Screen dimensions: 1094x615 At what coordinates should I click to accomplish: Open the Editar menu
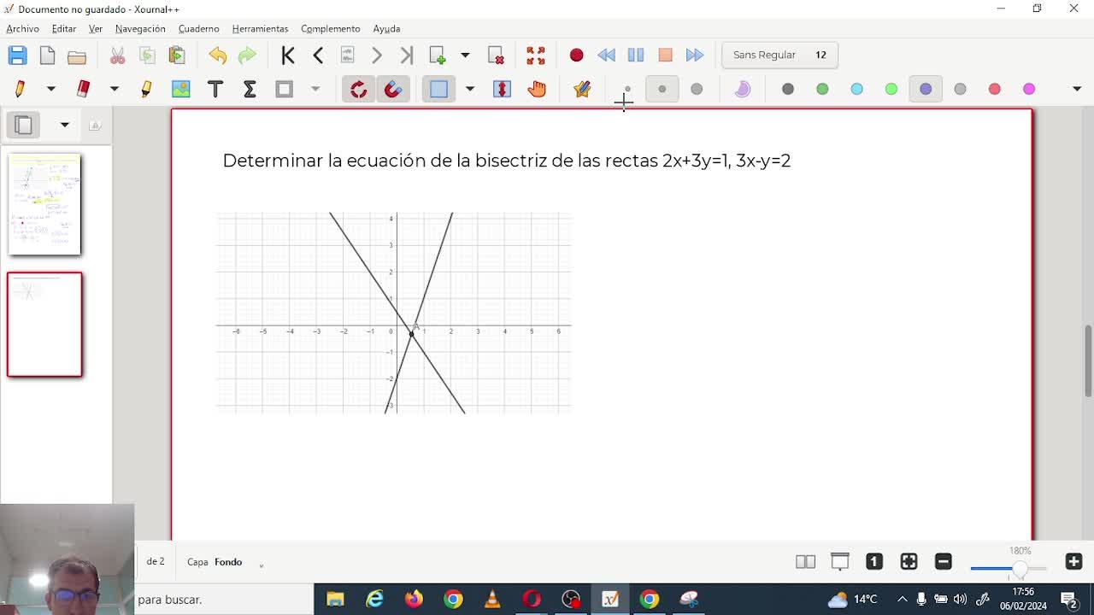tap(64, 29)
